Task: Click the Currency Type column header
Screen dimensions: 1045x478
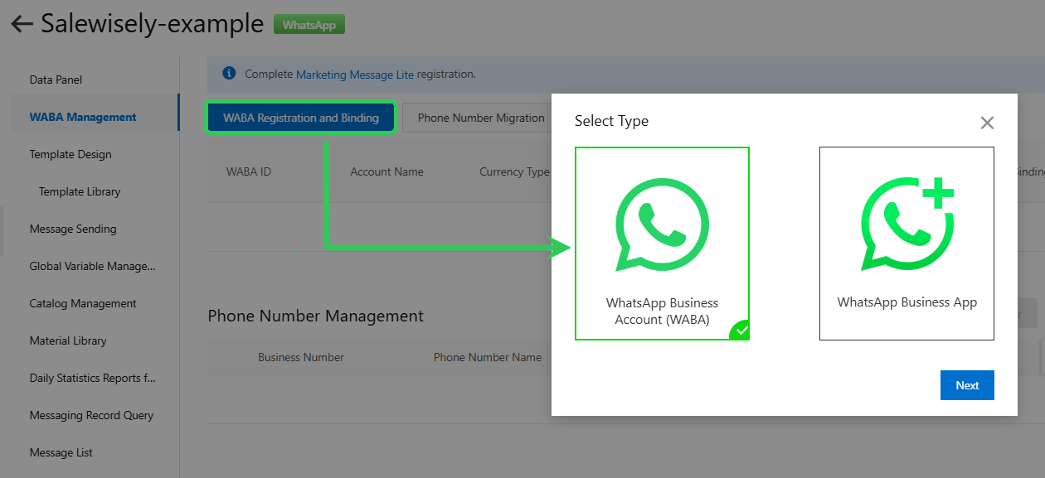Action: point(514,171)
